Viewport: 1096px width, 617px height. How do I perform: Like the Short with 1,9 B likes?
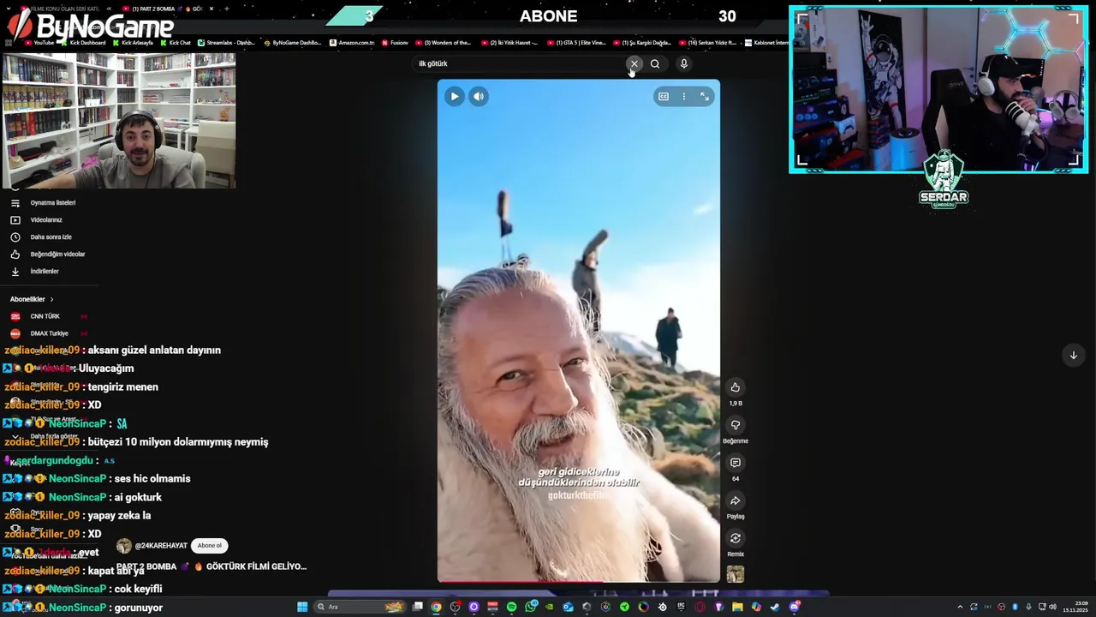coord(735,387)
